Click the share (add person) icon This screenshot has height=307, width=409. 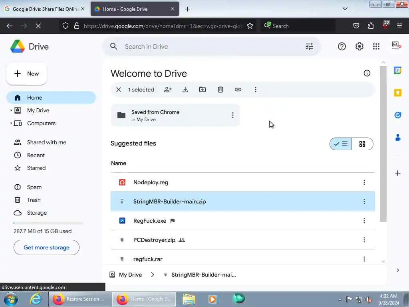(x=167, y=90)
